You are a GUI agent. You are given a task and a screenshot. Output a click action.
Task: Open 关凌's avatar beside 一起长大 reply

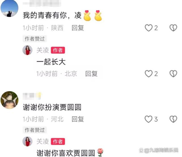[x=27, y=50]
